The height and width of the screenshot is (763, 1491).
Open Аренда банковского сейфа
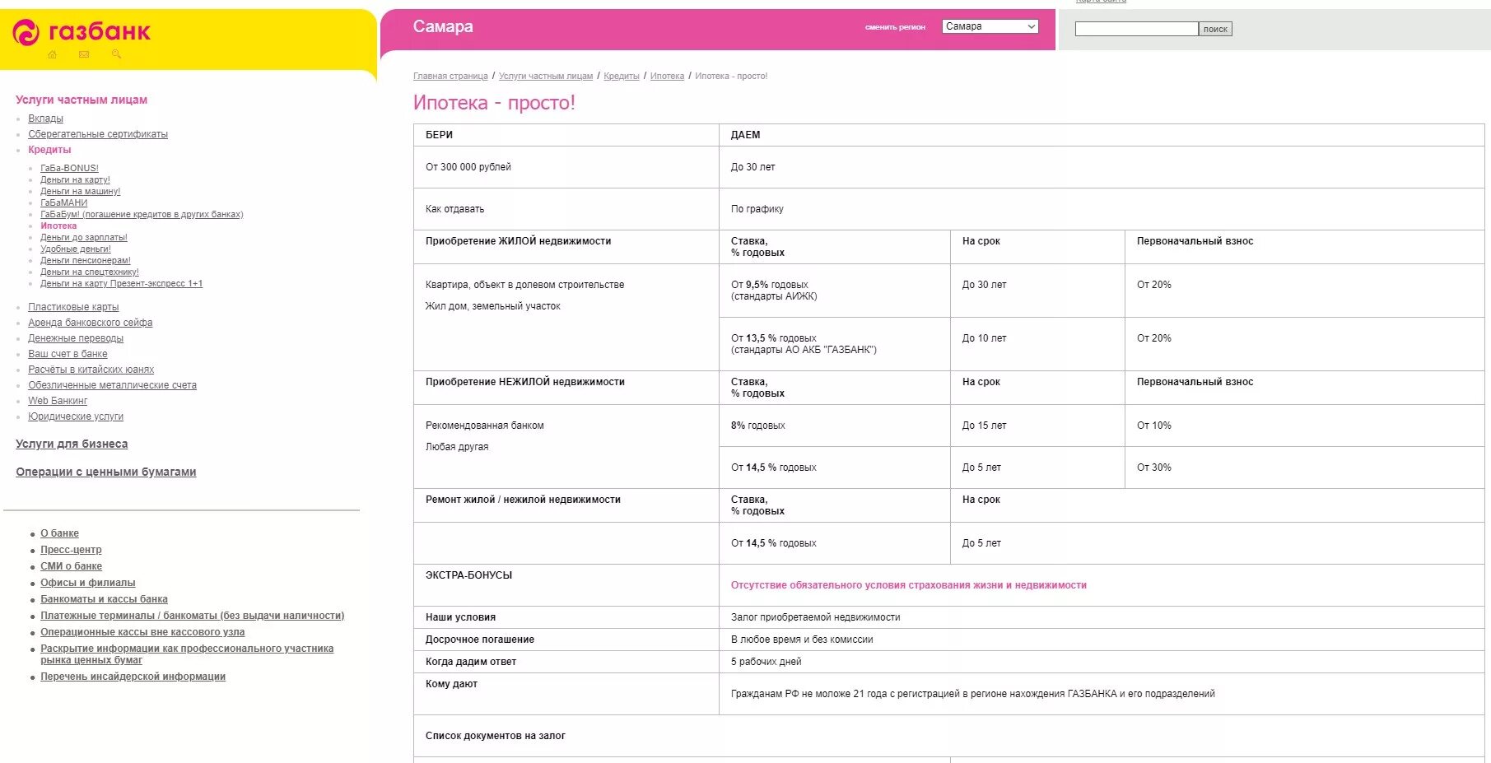pos(91,323)
